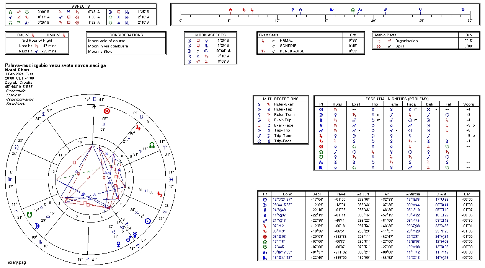This screenshot has width=485, height=268.
Task: Click the As marker on the degree ruler
Action: pyautogui.click(x=360, y=10)
